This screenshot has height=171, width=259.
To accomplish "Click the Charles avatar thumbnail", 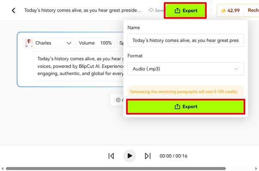I will pos(29,43).
